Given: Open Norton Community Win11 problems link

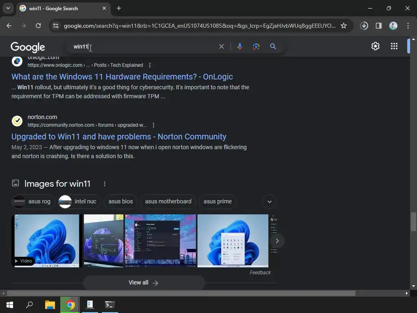Looking at the screenshot, I should click(x=119, y=137).
